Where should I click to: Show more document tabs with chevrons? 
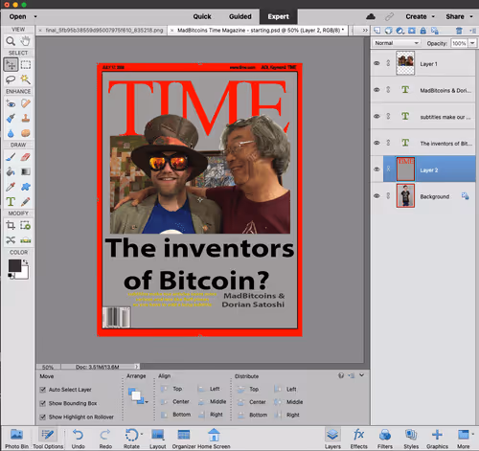point(365,31)
